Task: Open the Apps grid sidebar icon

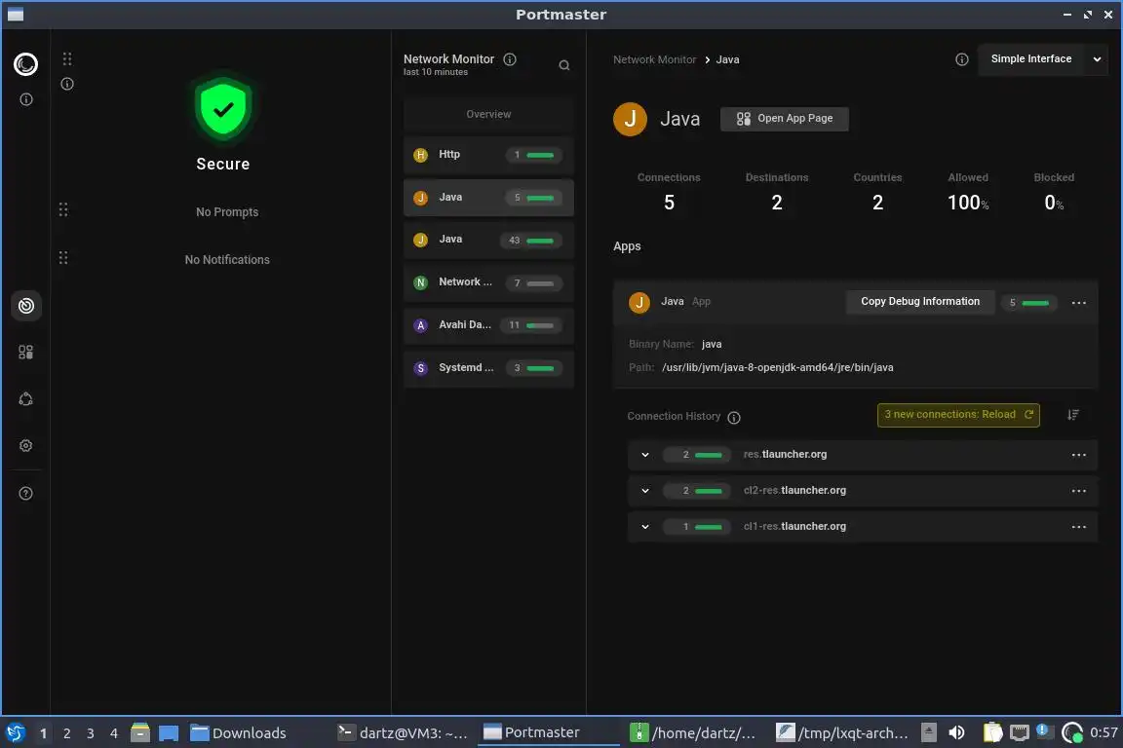Action: pos(25,353)
